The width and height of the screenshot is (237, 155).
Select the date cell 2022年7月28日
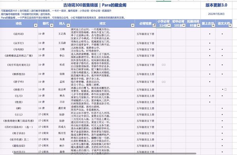[x=216, y=14]
